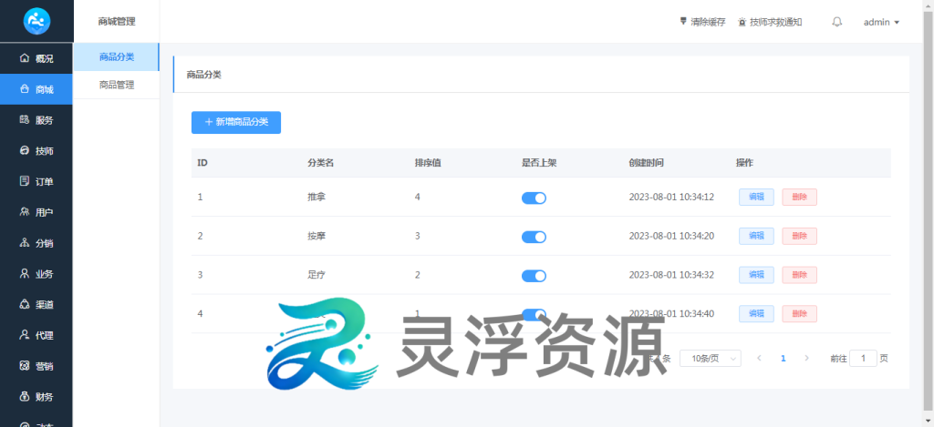Select page 1 in pagination

783,358
